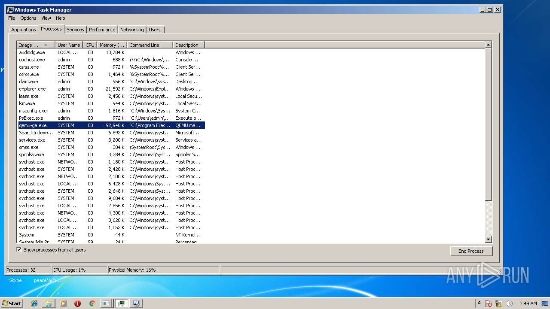Sort by Image Name column header
The height and width of the screenshot is (309, 550).
click(x=36, y=45)
